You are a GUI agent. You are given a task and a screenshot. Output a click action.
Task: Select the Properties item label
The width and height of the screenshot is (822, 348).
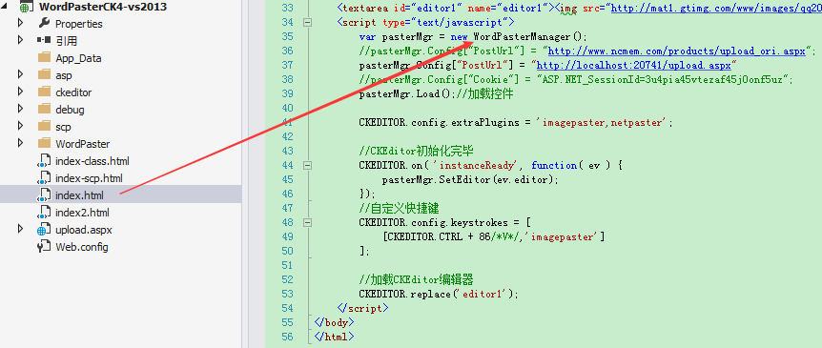[78, 24]
